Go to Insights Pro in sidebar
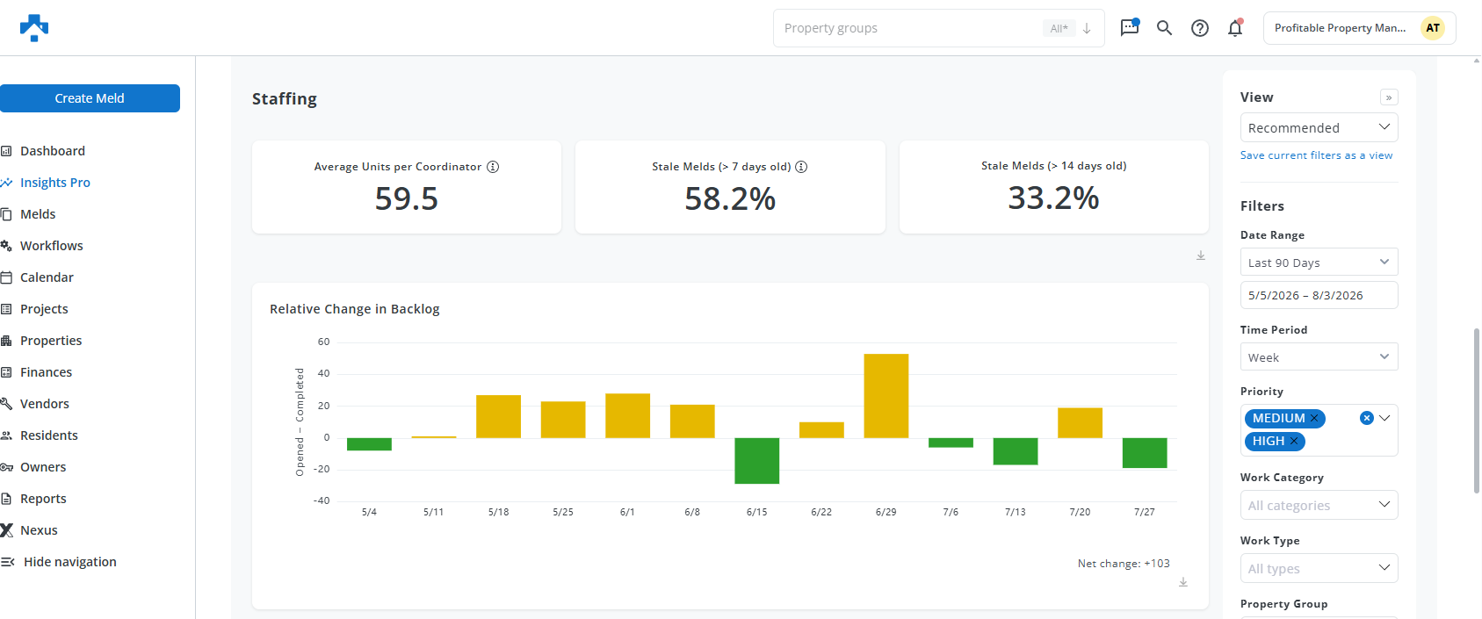Viewport: 1482px width, 619px height. 55,183
